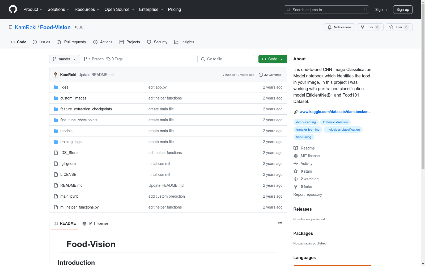This screenshot has height=266, width=425.
Task: Open the models folder icon
Action: 56,131
